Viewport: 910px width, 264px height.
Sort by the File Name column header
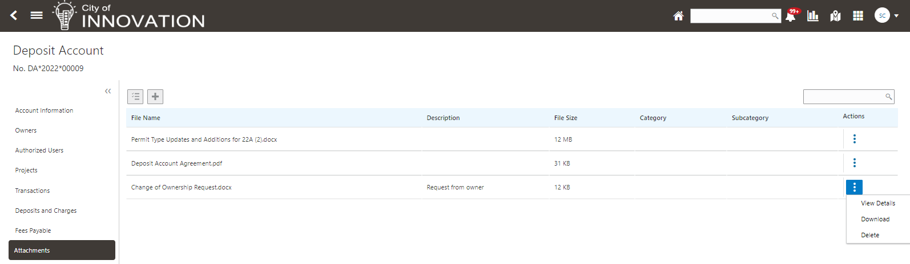click(146, 118)
